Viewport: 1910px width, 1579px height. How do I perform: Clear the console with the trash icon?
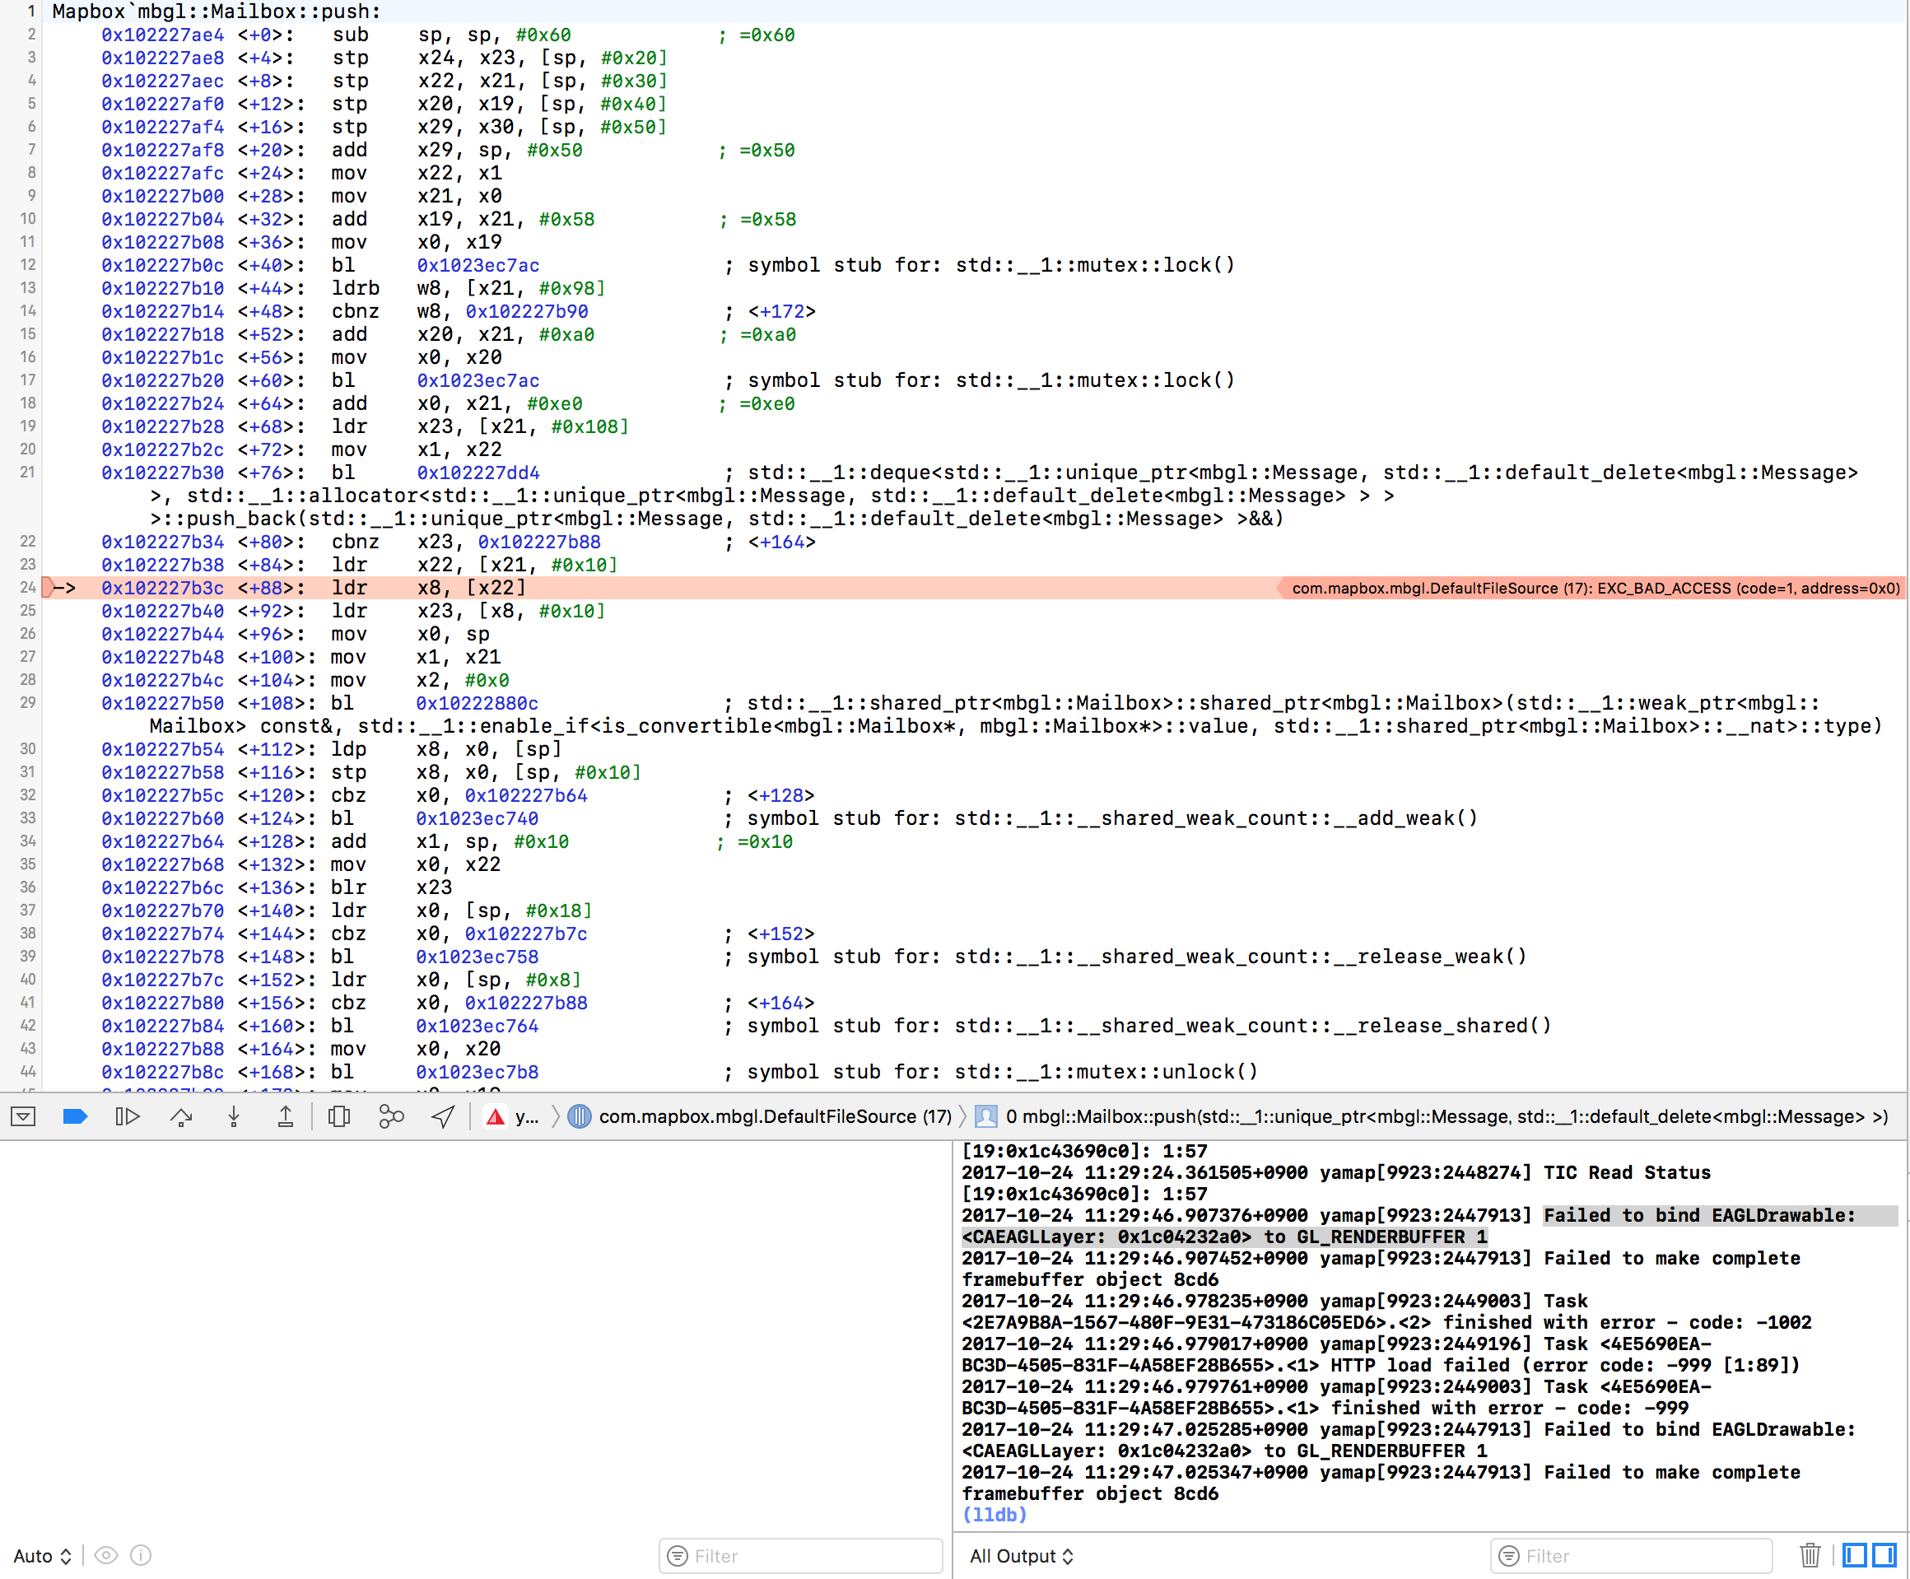point(1810,1555)
